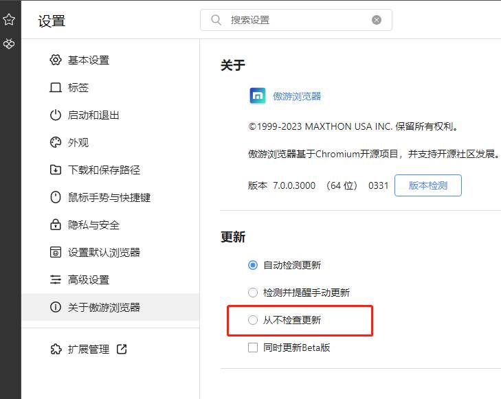Open 扩展管理 extension manager
Viewport: 501px width, 399px height.
coord(89,349)
